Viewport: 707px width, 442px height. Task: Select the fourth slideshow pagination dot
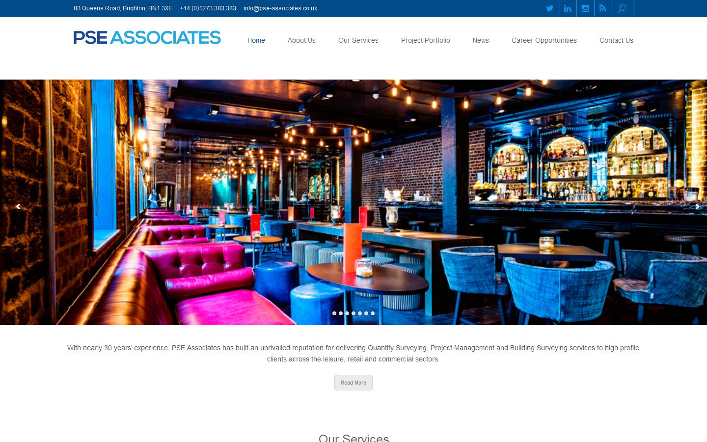(x=353, y=313)
